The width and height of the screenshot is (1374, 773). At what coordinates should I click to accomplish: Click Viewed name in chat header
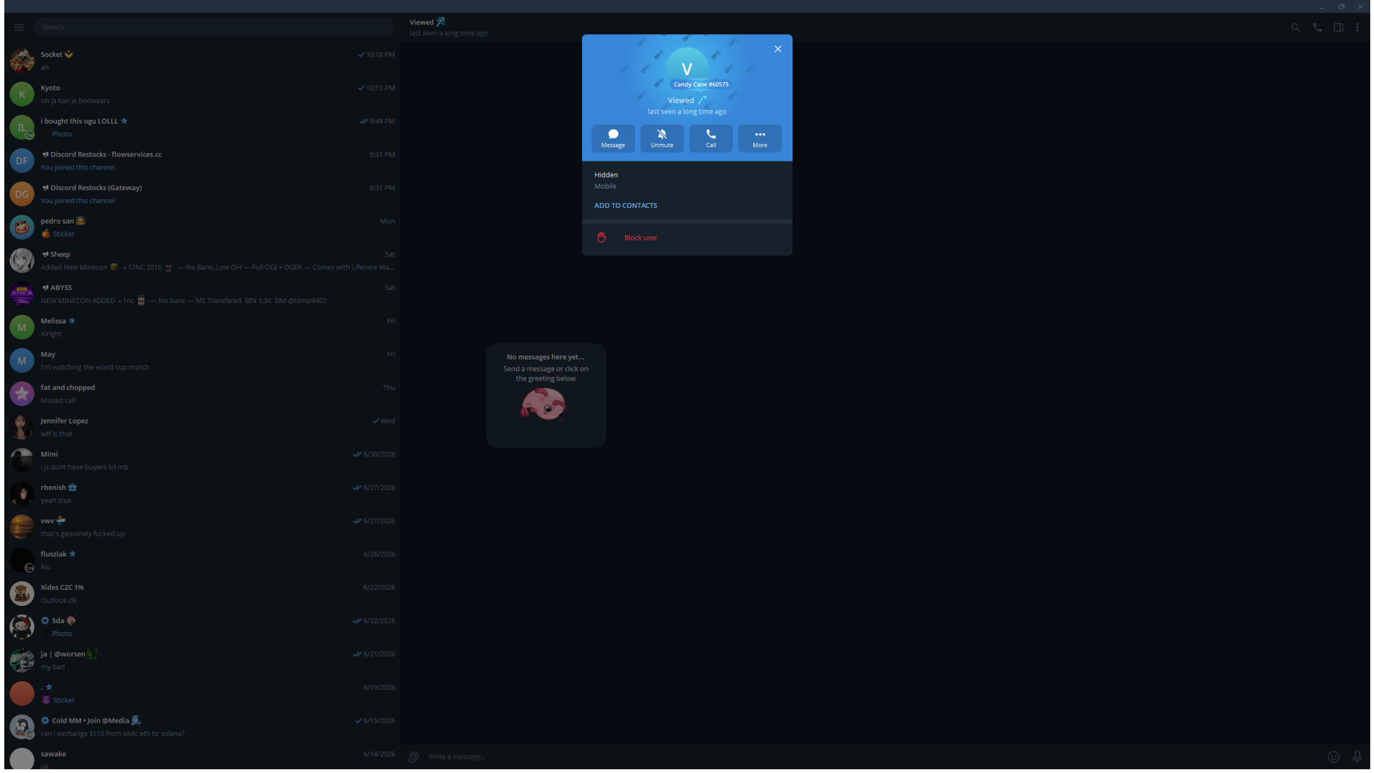coord(421,22)
